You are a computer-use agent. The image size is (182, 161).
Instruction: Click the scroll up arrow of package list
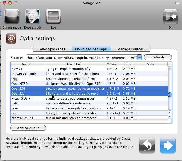170,113
